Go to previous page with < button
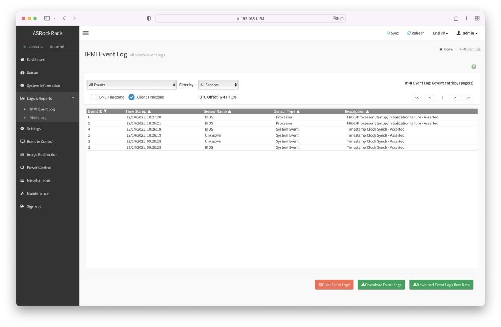The height and width of the screenshot is (327, 501). 430,98
